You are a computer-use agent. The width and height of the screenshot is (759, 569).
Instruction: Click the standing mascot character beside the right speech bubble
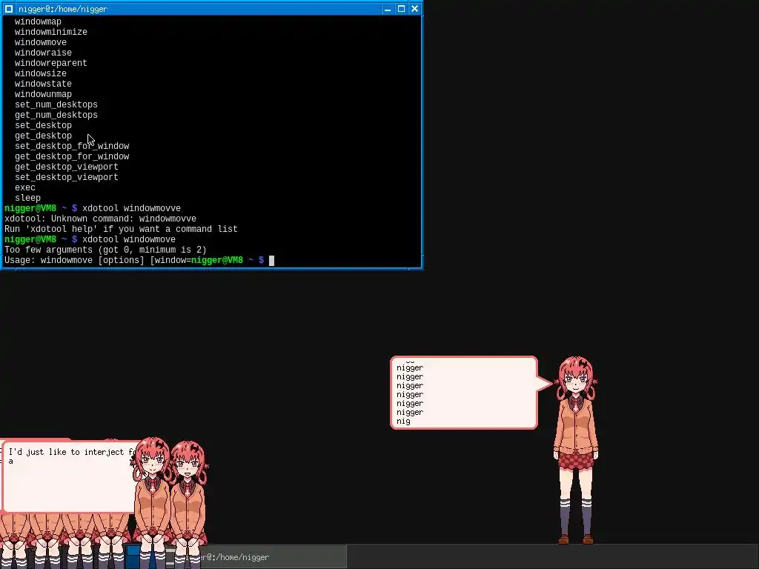click(x=576, y=450)
